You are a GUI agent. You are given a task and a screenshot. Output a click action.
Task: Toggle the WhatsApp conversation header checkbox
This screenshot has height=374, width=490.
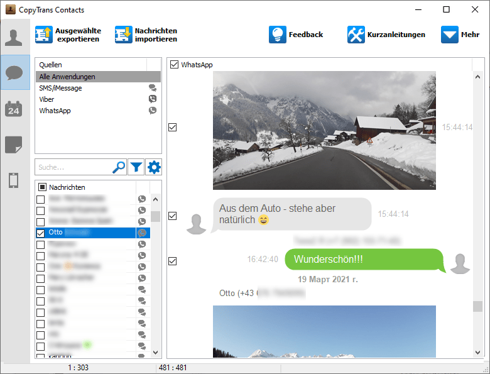[174, 64]
